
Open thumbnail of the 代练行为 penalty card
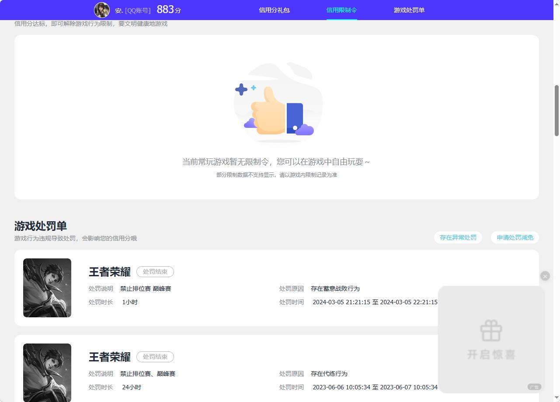[x=47, y=372]
